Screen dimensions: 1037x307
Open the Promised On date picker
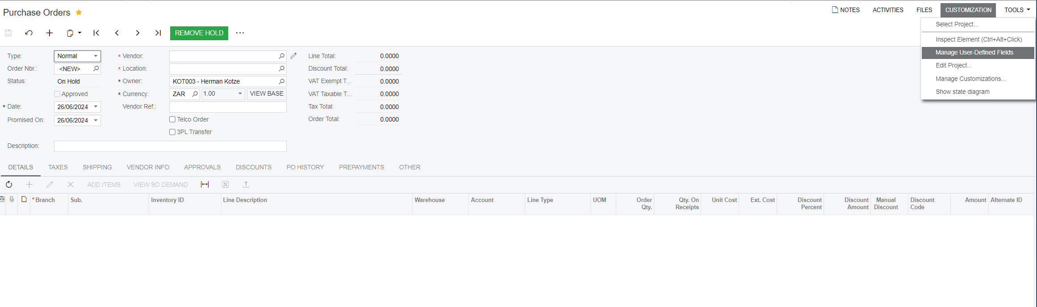96,120
